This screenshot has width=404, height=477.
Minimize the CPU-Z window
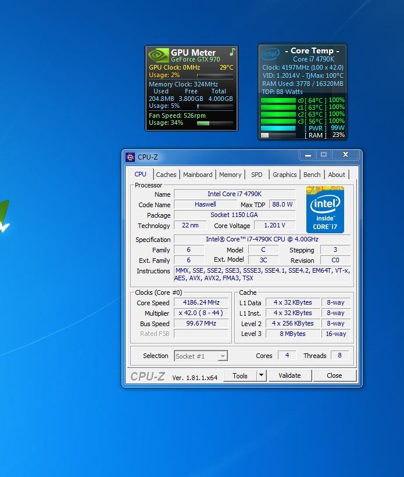[x=308, y=155]
